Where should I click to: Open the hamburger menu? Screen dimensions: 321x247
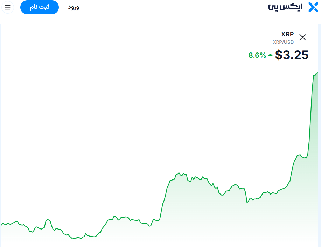pos(8,7)
